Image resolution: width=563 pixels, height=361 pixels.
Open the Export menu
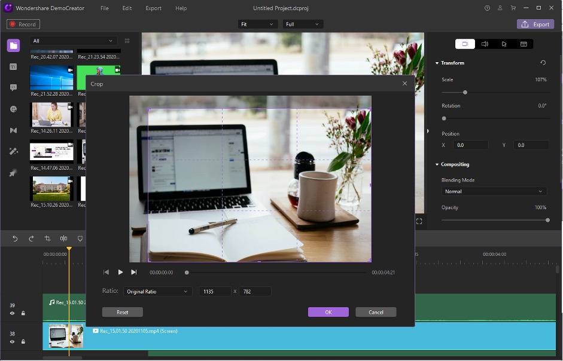pyautogui.click(x=153, y=8)
